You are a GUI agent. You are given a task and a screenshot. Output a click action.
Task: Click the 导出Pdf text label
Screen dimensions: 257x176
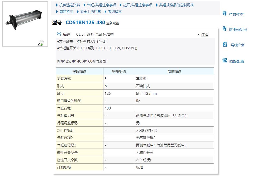(x=237, y=45)
